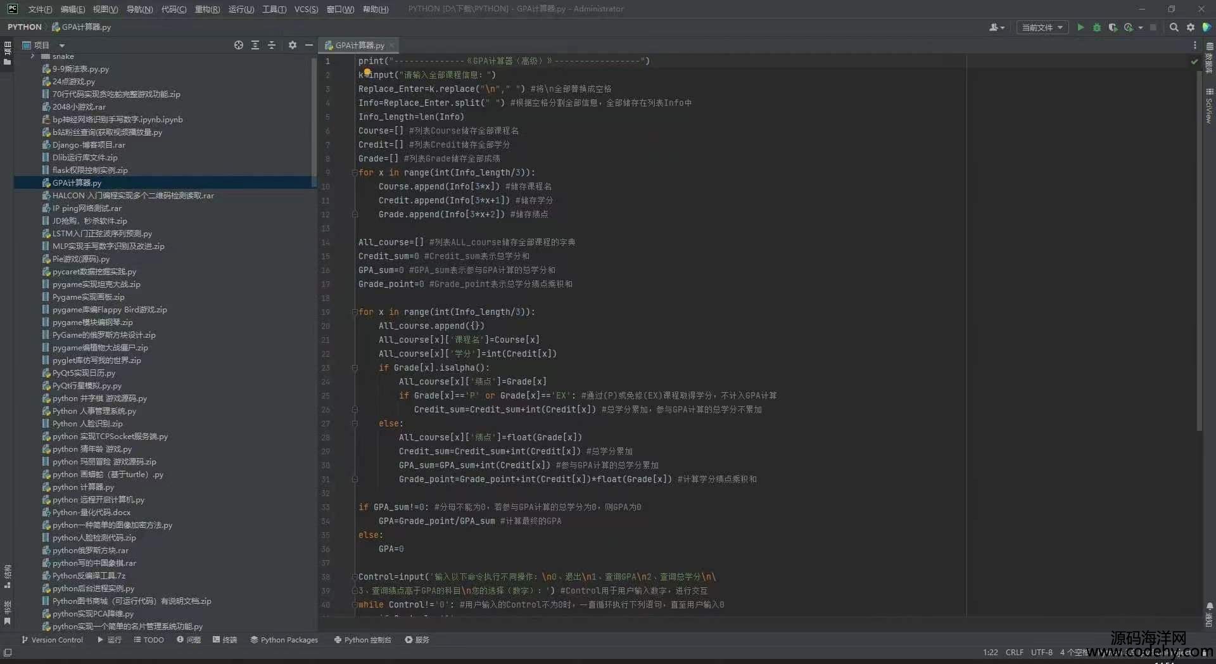This screenshot has width=1216, height=664.
Task: Open the dropdown arrow beside the user icon
Action: tap(1003, 27)
